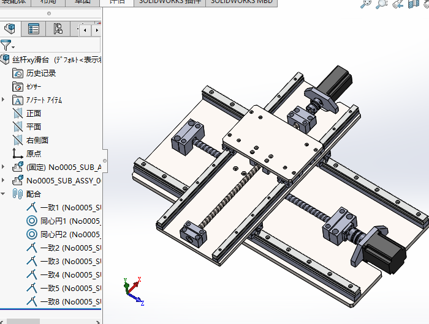Click the 同心円1 concentric mate icon

(32, 221)
